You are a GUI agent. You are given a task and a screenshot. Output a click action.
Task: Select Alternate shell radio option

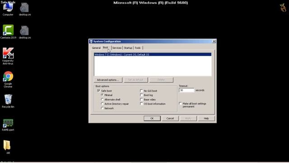click(x=103, y=100)
